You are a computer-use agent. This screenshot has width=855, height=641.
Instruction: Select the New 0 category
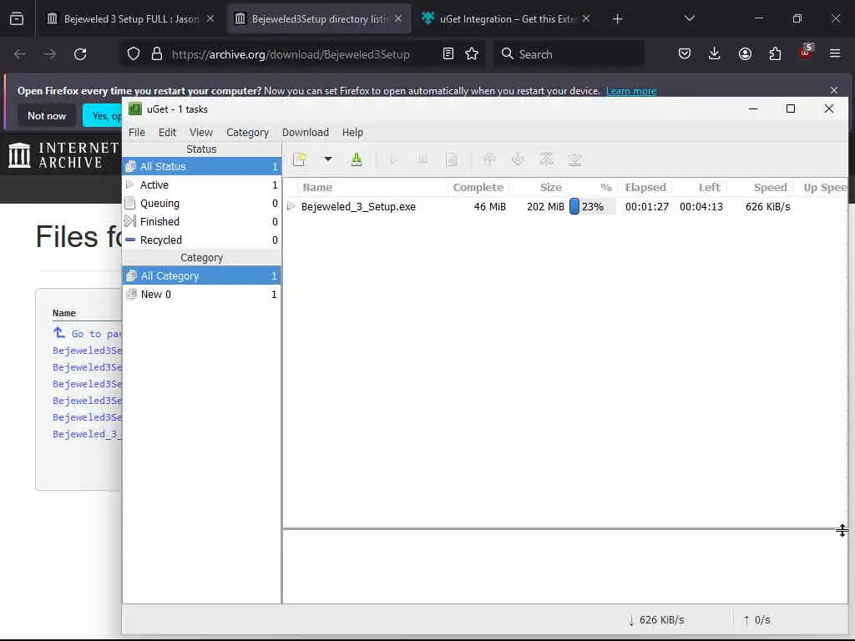coord(202,295)
